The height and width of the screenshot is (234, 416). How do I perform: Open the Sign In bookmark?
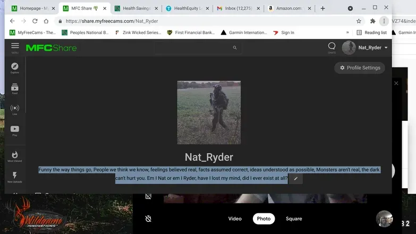(x=284, y=32)
